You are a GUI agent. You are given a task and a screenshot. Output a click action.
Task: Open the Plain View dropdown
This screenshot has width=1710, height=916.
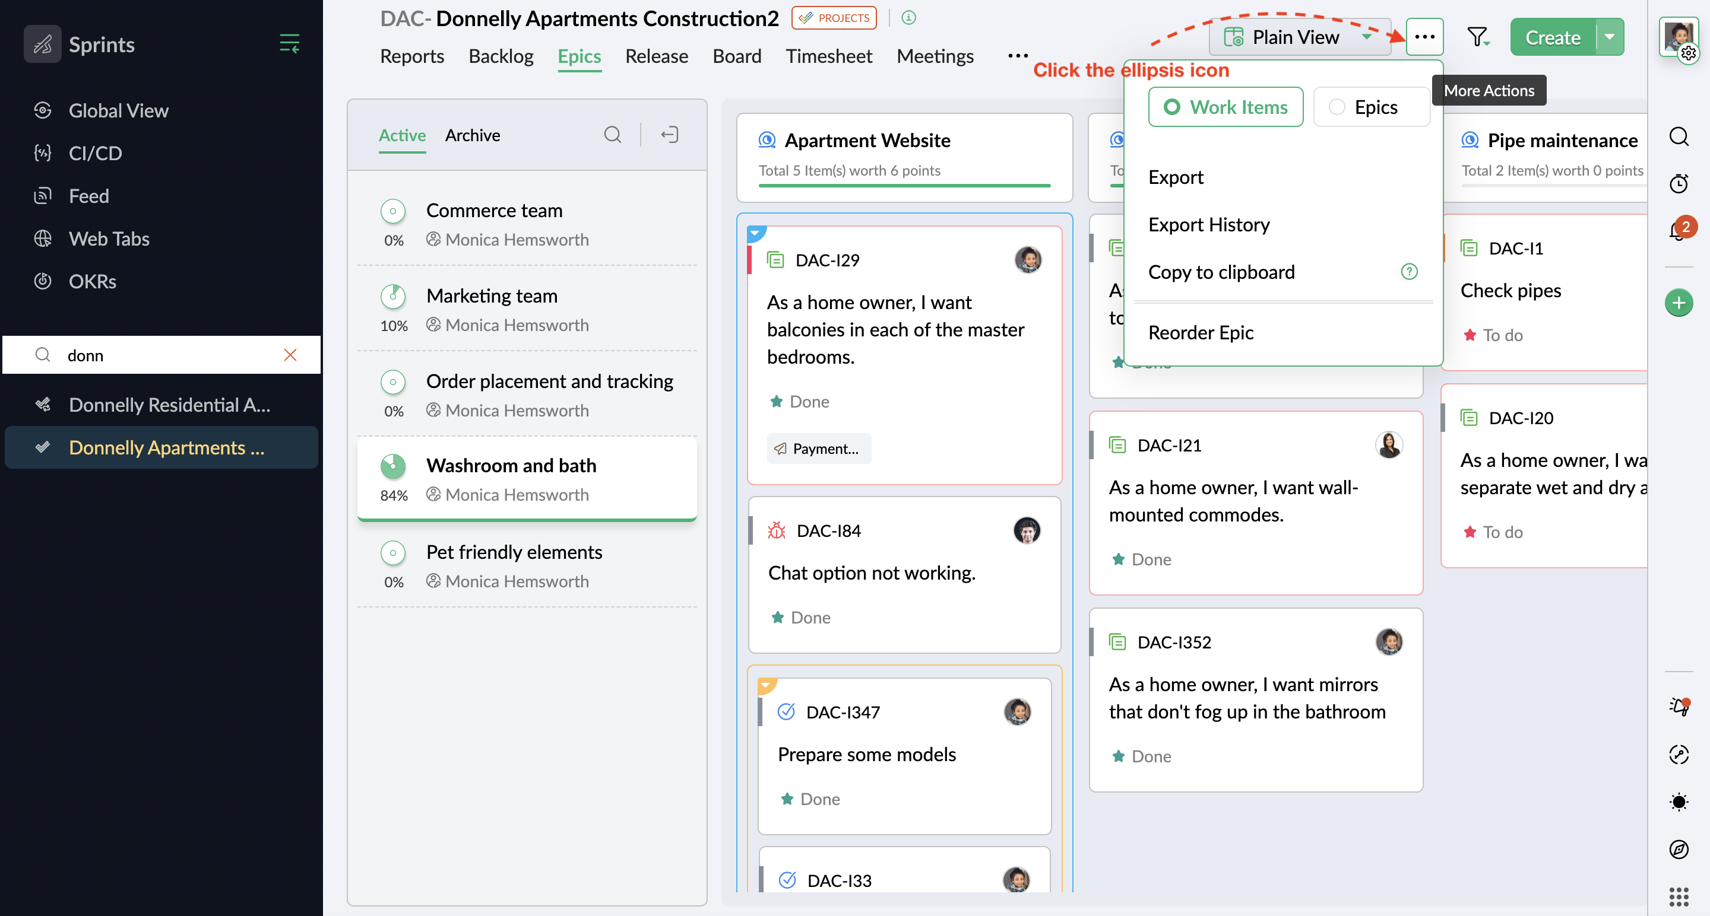point(1298,37)
